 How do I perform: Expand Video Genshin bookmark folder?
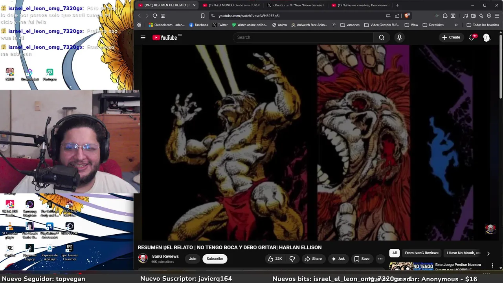[382, 25]
